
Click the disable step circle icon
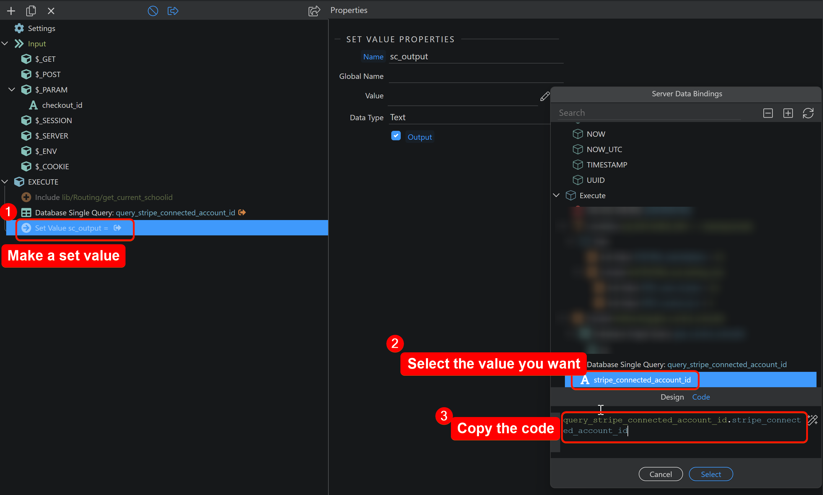click(x=153, y=11)
